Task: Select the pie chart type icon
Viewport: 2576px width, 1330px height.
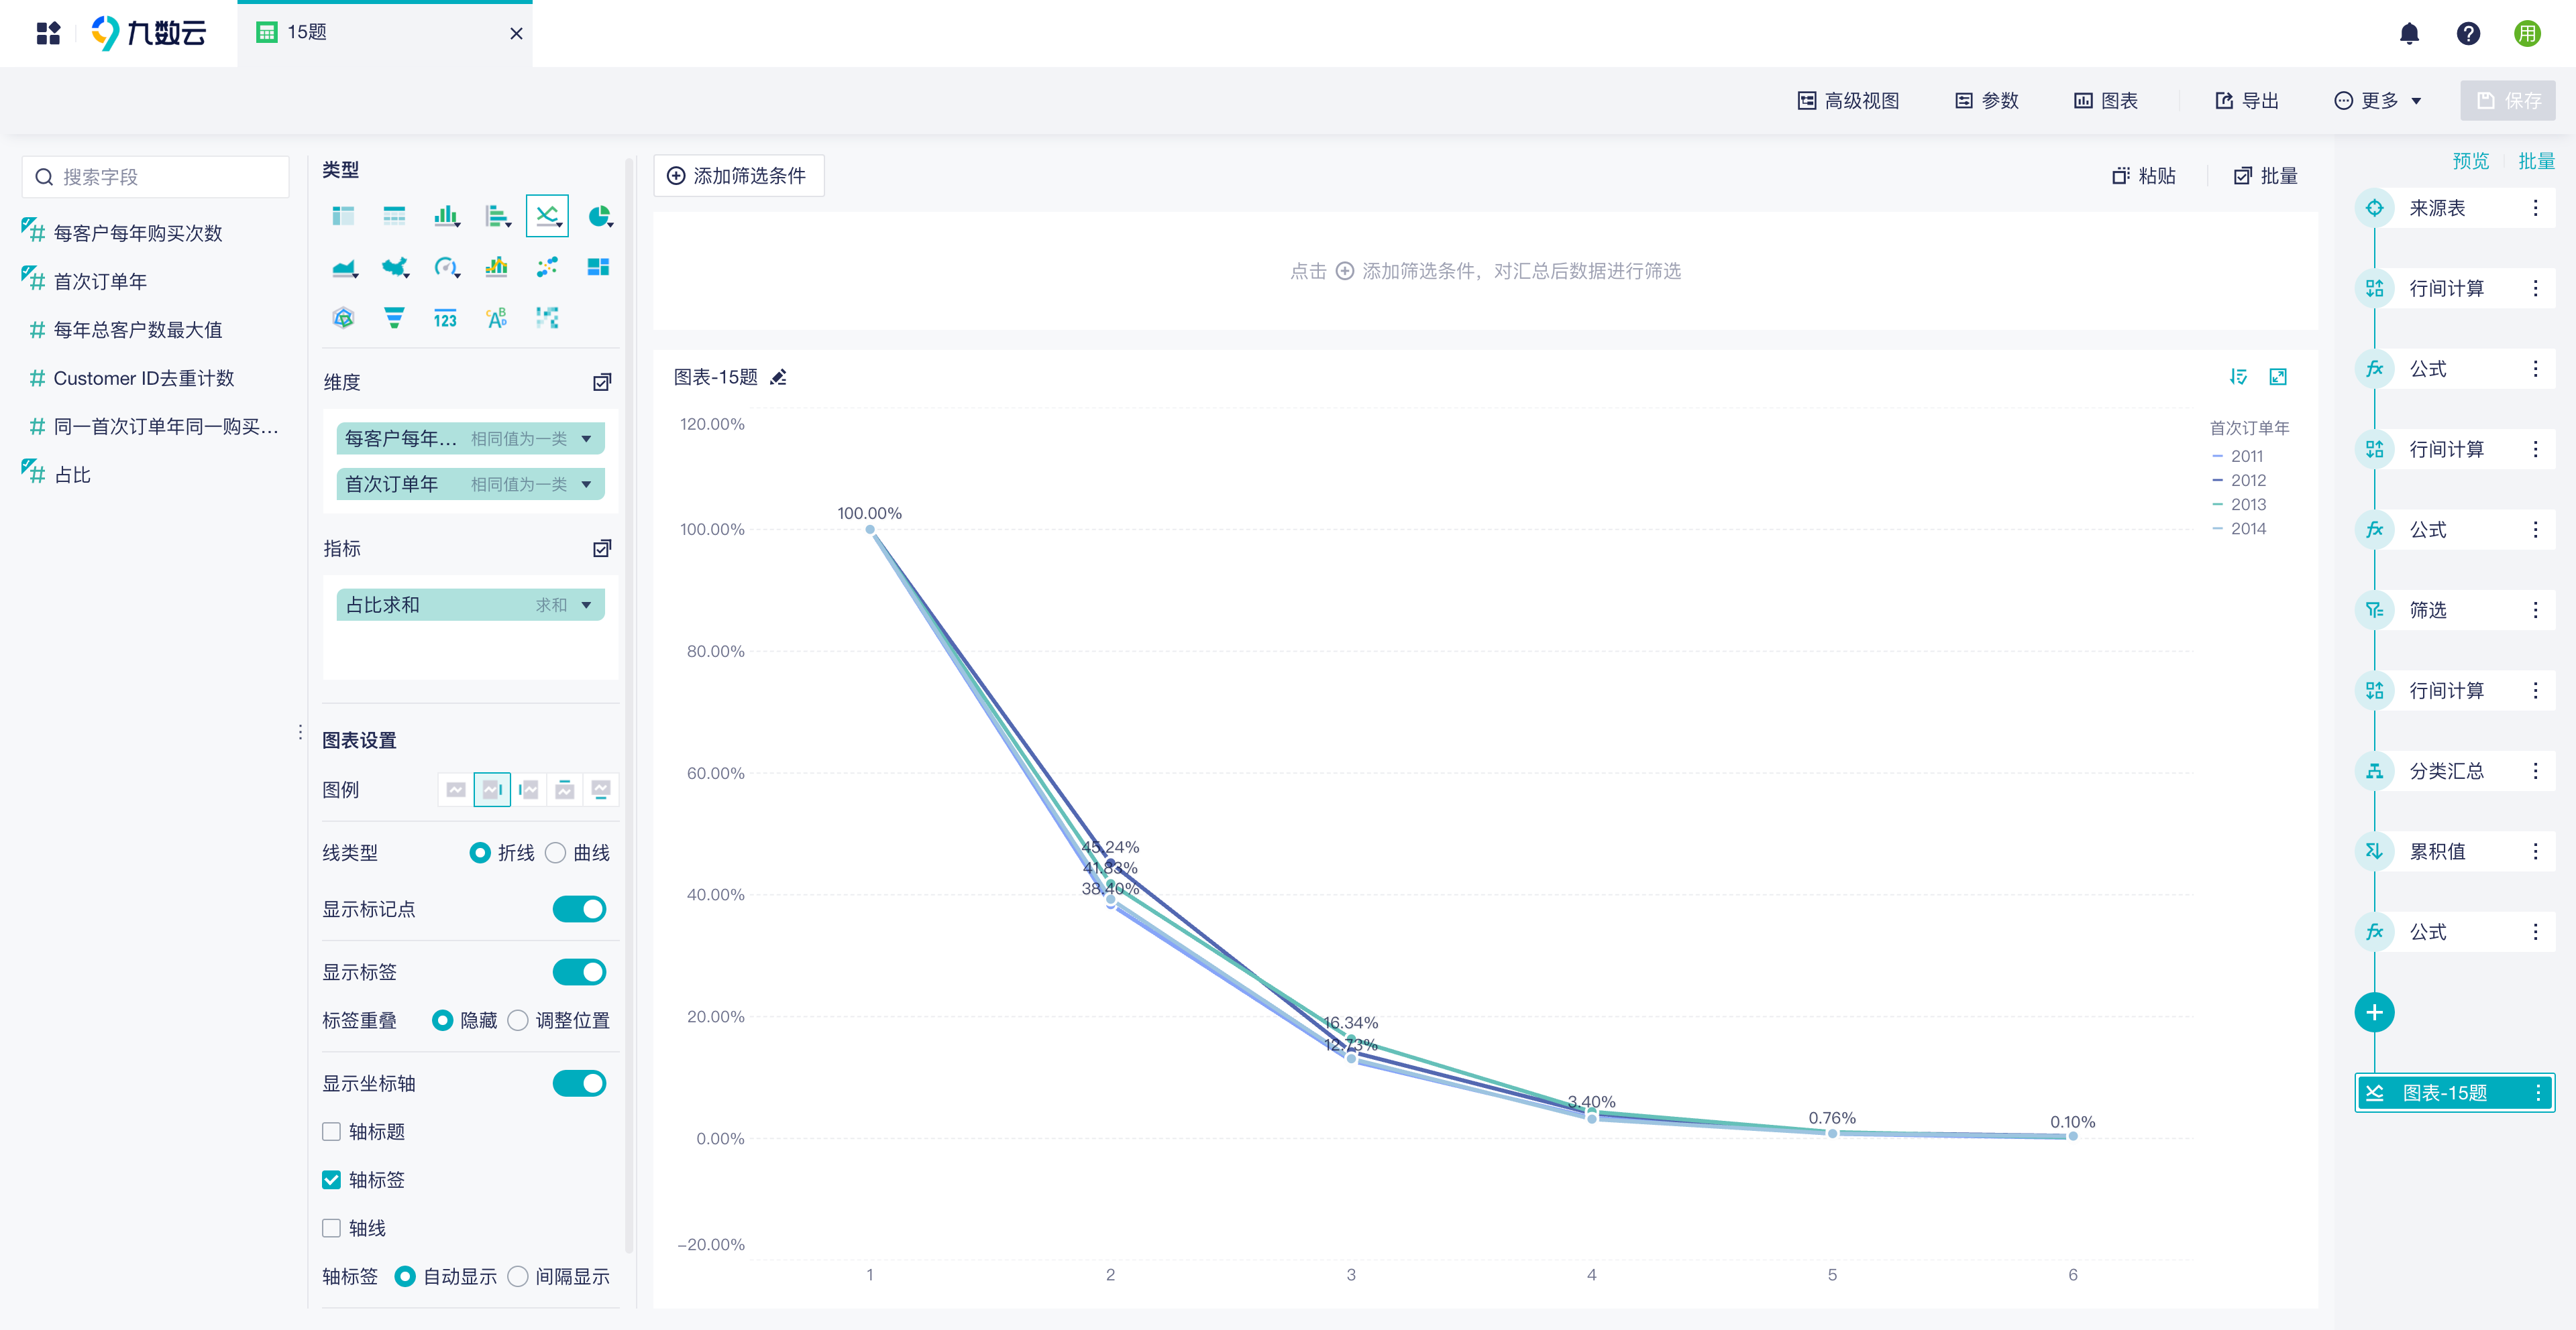Action: [x=599, y=216]
